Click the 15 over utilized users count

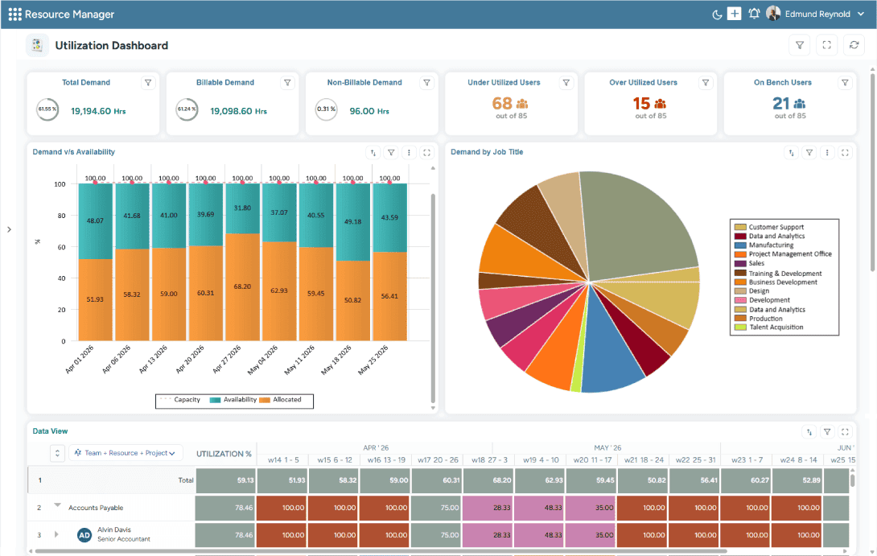pos(641,104)
